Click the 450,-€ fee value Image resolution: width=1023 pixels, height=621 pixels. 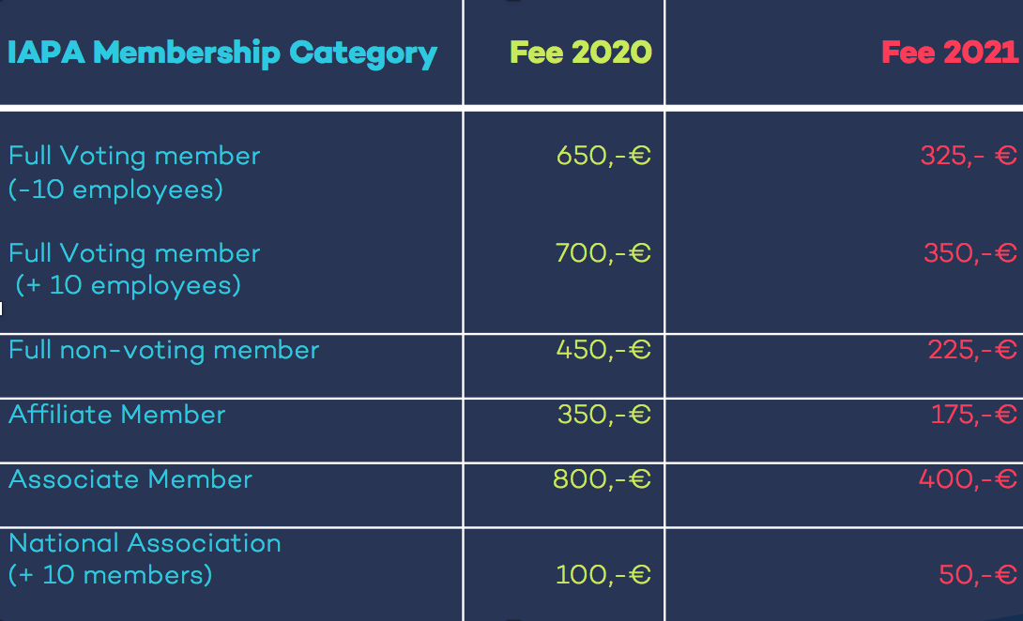point(603,351)
